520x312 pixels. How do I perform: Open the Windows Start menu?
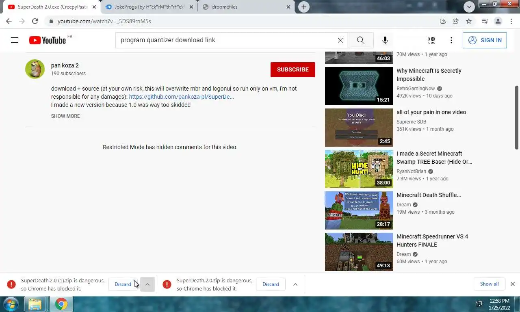(11, 304)
